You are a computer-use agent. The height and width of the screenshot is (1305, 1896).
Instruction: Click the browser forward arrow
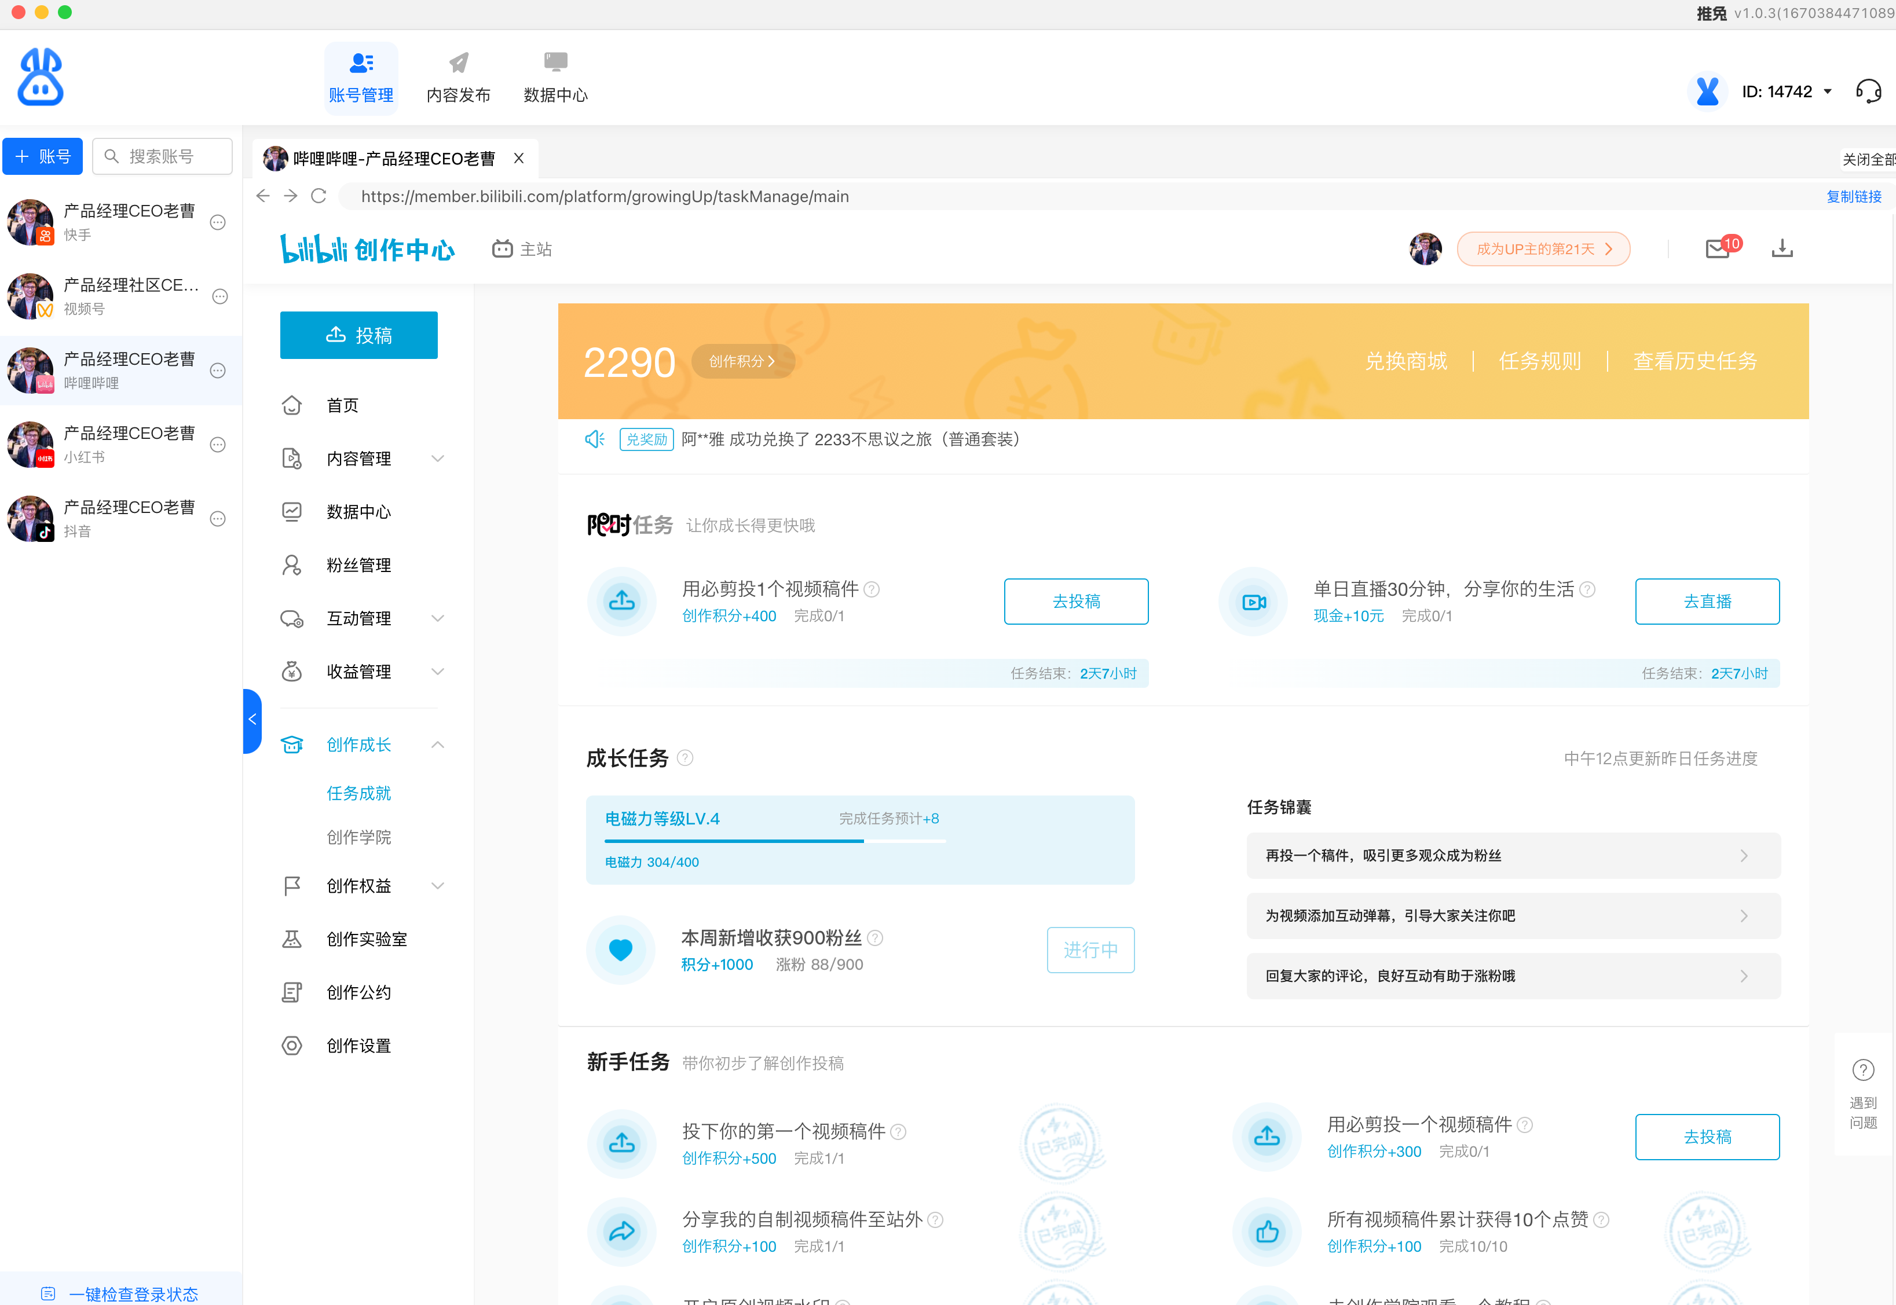point(290,196)
